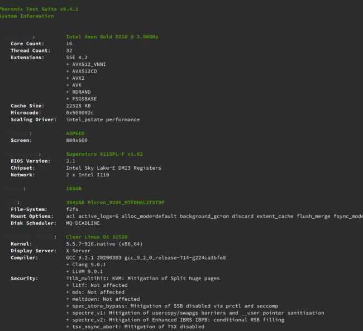This screenshot has width=363, height=331.
Task: Click the 'SSE 4.2' extension value
Action: pos(77,57)
